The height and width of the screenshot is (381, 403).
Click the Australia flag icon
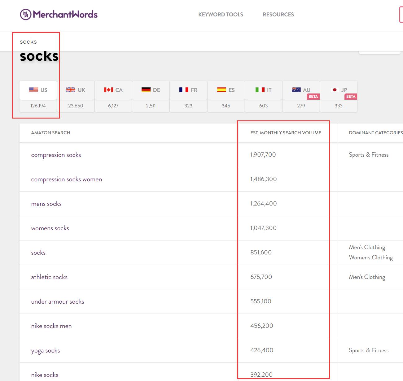click(x=296, y=90)
